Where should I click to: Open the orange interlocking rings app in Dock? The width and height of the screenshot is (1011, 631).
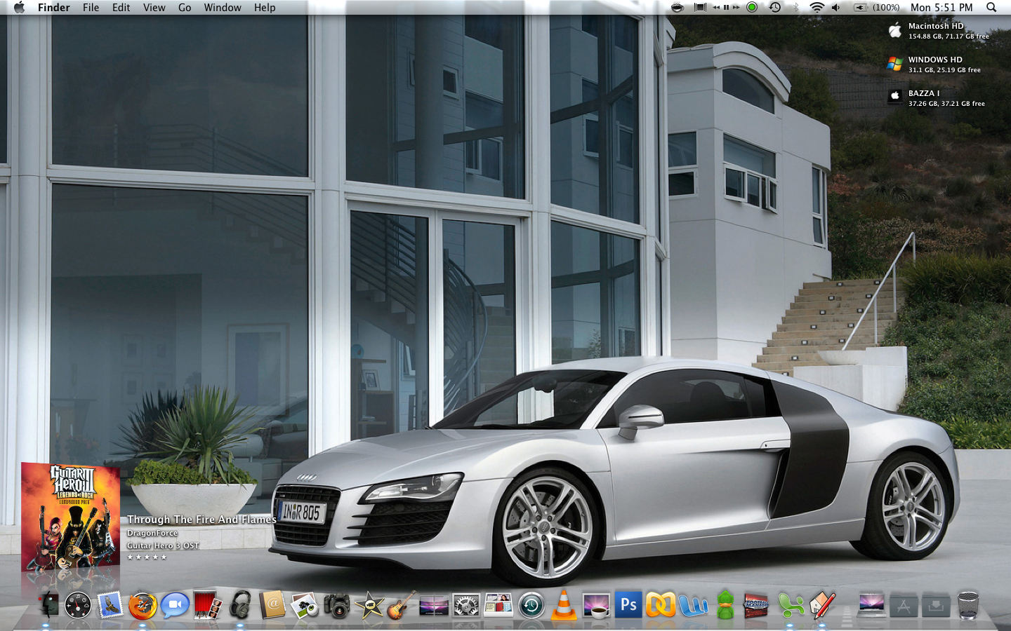coord(661,605)
